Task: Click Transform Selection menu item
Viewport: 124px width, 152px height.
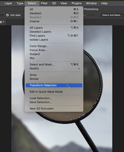Action: (54, 85)
